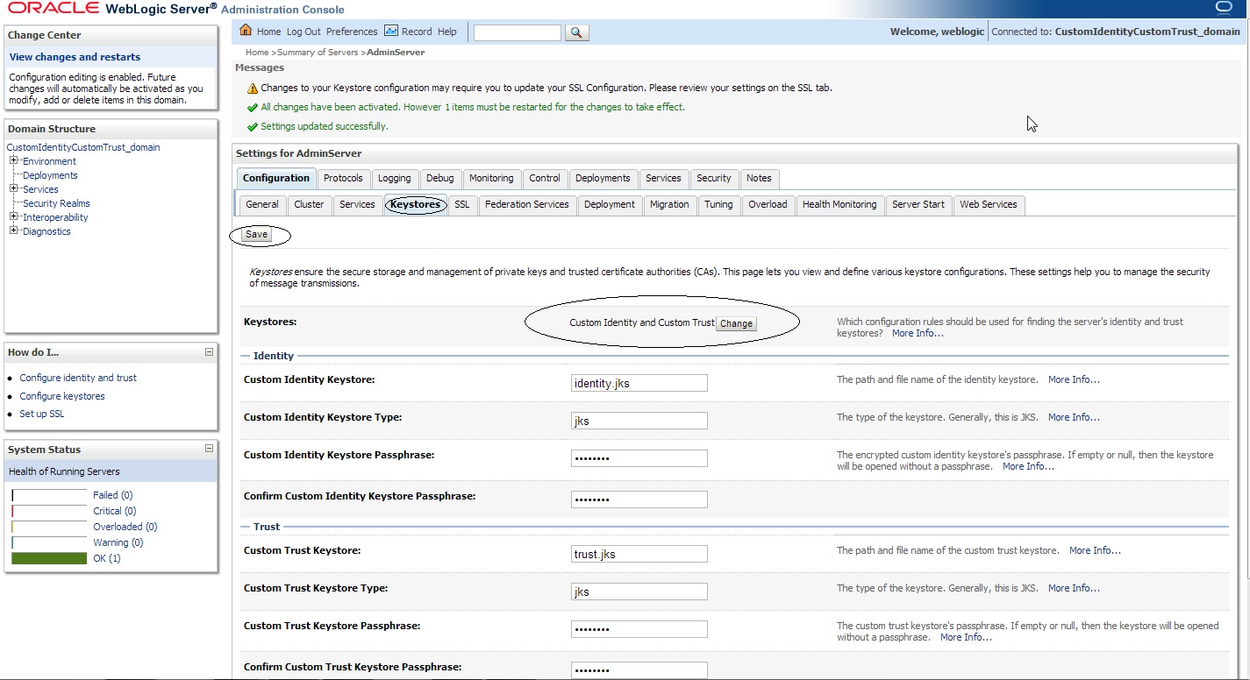The image size is (1250, 680).
Task: Switch to the SSL tab
Action: (461, 204)
